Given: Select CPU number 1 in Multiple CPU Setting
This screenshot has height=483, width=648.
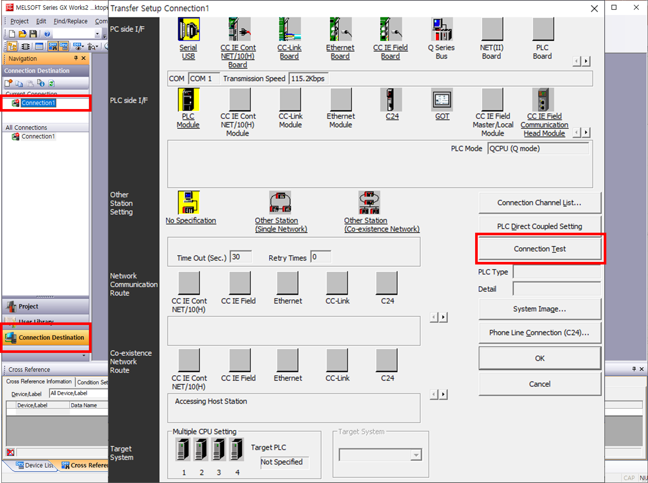Looking at the screenshot, I should tap(183, 450).
